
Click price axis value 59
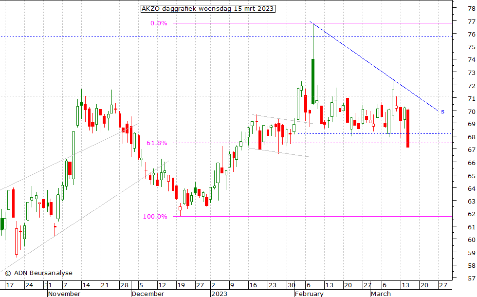coord(472,253)
